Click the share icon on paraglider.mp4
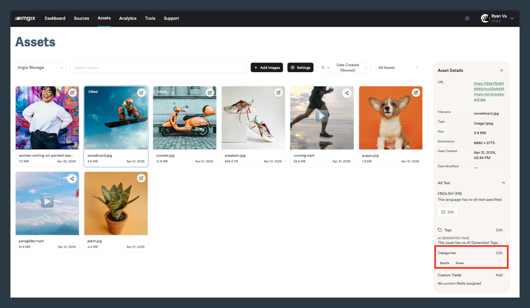The image size is (530, 308). pos(72,179)
